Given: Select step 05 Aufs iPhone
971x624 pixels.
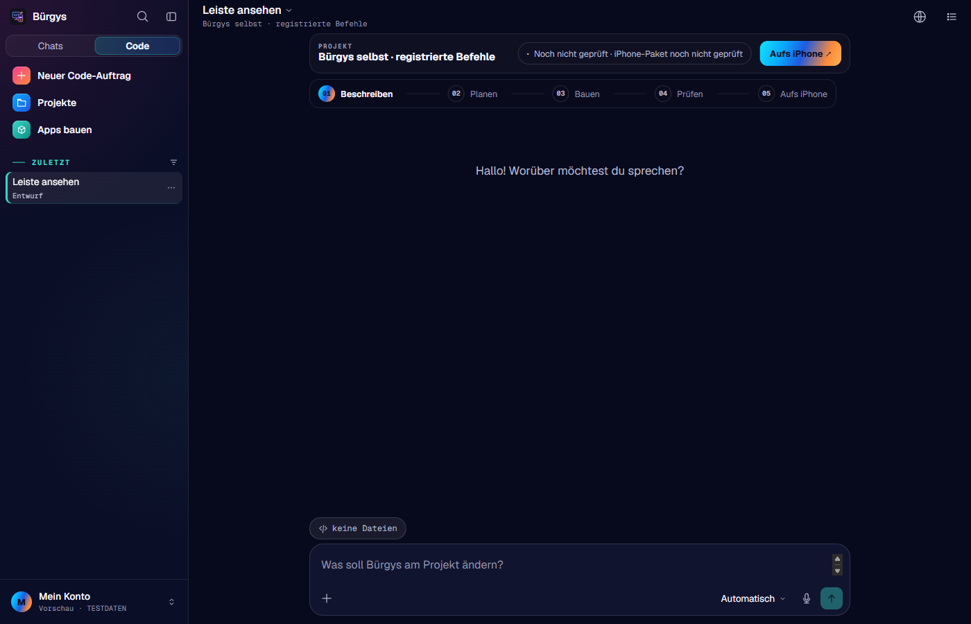Looking at the screenshot, I should (793, 94).
